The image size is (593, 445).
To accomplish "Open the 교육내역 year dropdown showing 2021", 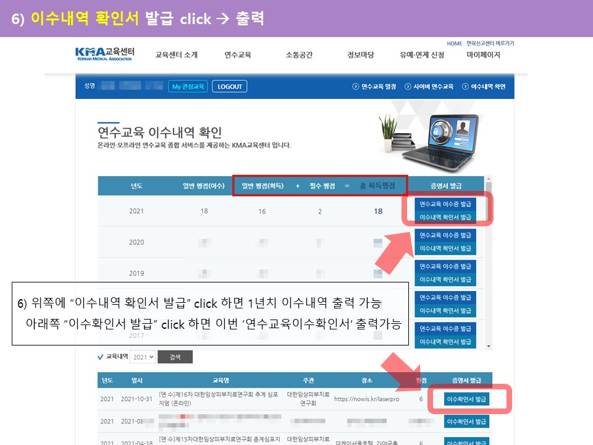I will pos(143,357).
